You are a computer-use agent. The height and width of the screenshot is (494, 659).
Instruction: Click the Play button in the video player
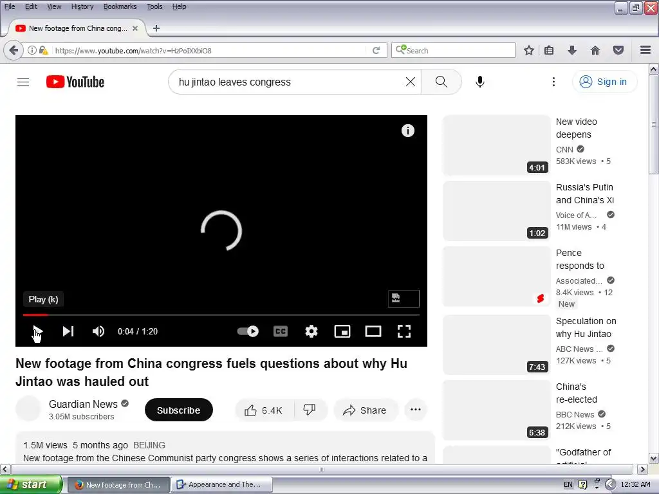[x=37, y=331]
